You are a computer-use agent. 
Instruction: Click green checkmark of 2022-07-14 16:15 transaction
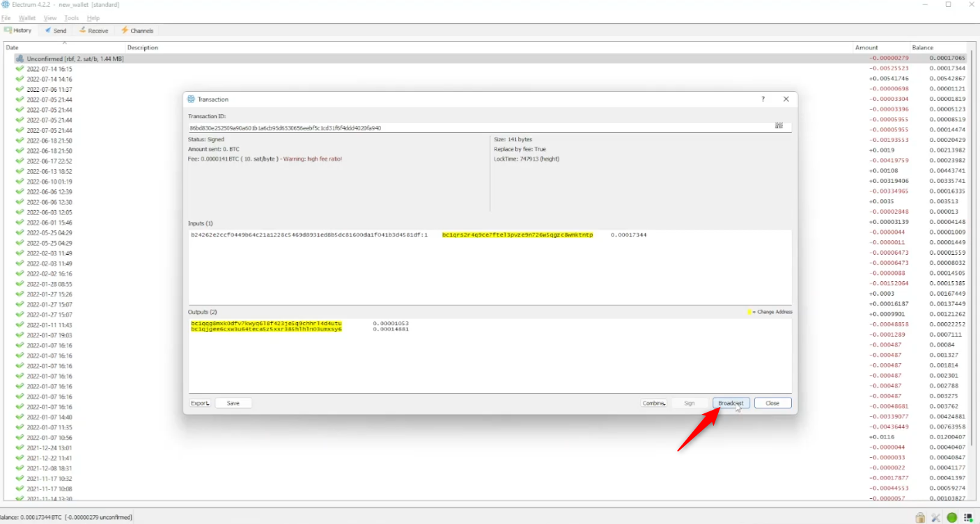click(20, 69)
